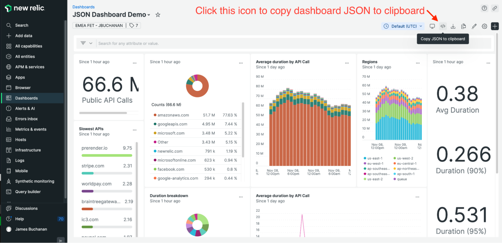Star the JSON Dashboard Demo dashboard
Viewport: 502px width, 243px height.
tap(158, 15)
